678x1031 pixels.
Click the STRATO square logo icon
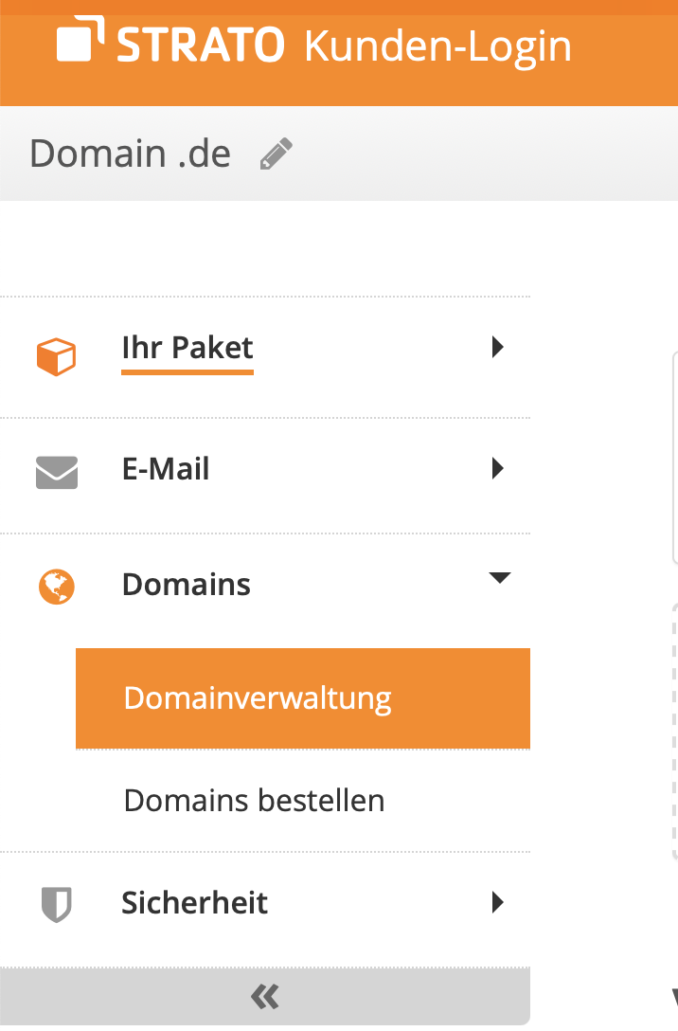click(x=80, y=40)
